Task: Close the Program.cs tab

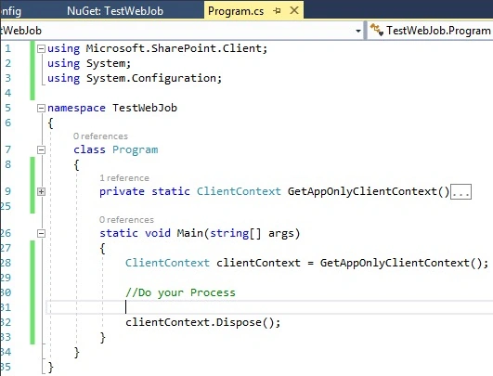Action: point(294,11)
